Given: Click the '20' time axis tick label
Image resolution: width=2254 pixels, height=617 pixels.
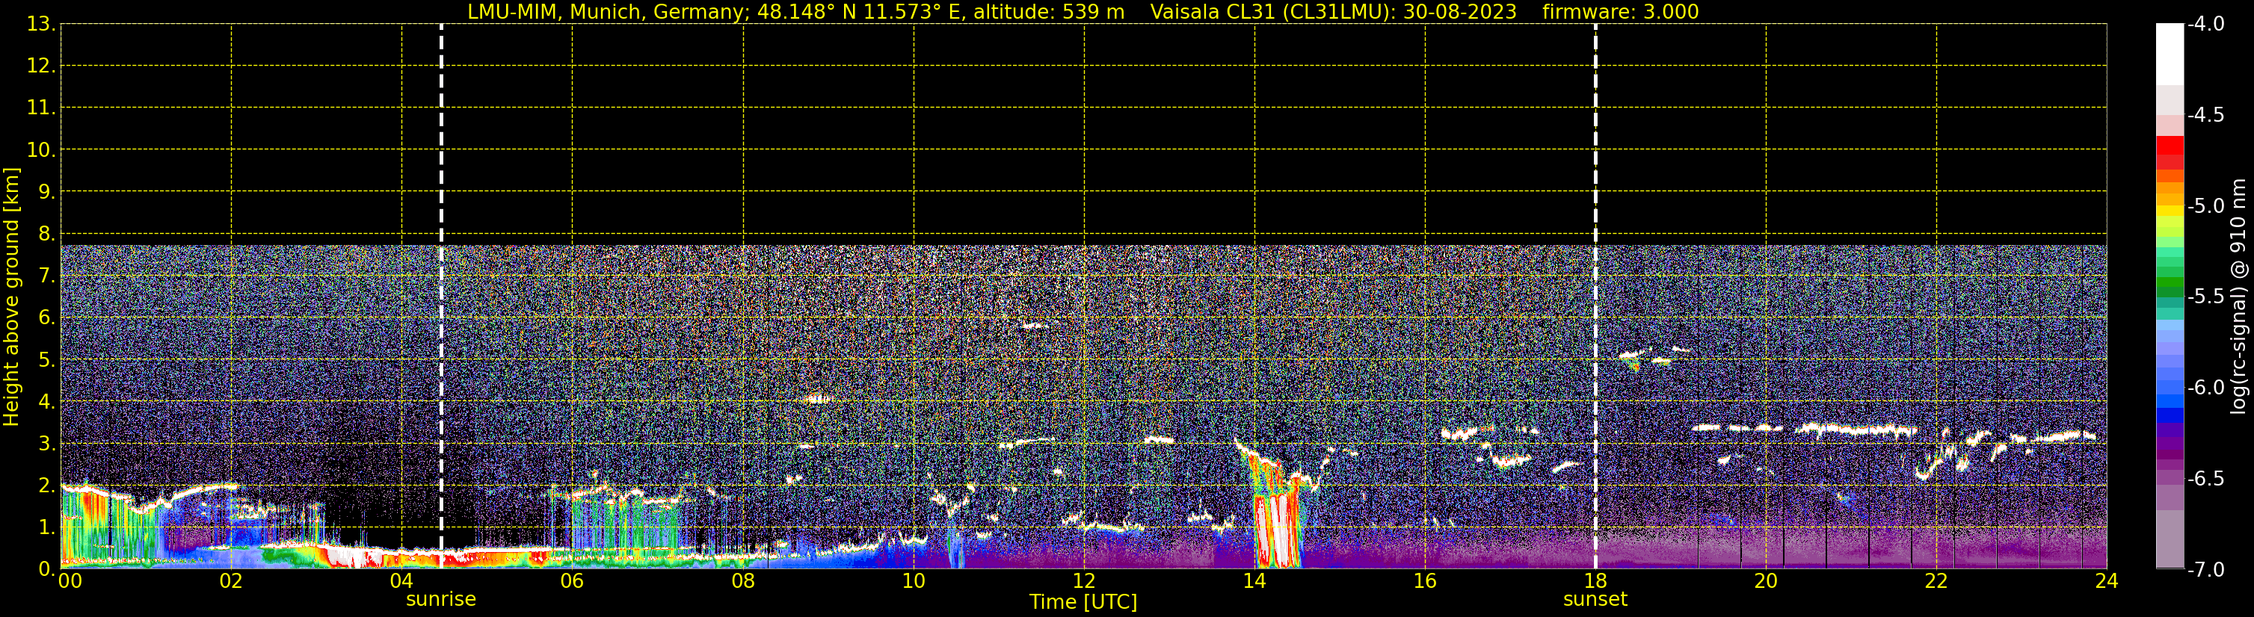Looking at the screenshot, I should (x=1766, y=581).
